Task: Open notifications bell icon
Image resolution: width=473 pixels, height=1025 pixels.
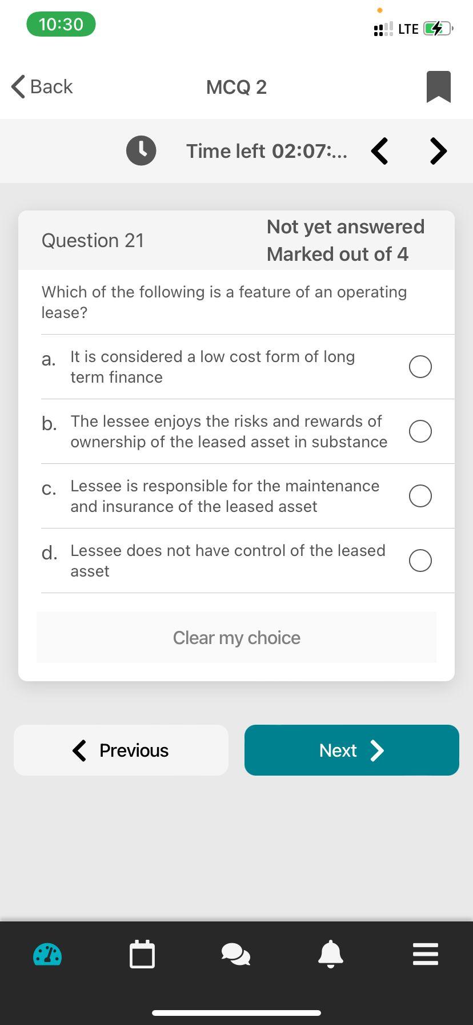Action: (330, 955)
